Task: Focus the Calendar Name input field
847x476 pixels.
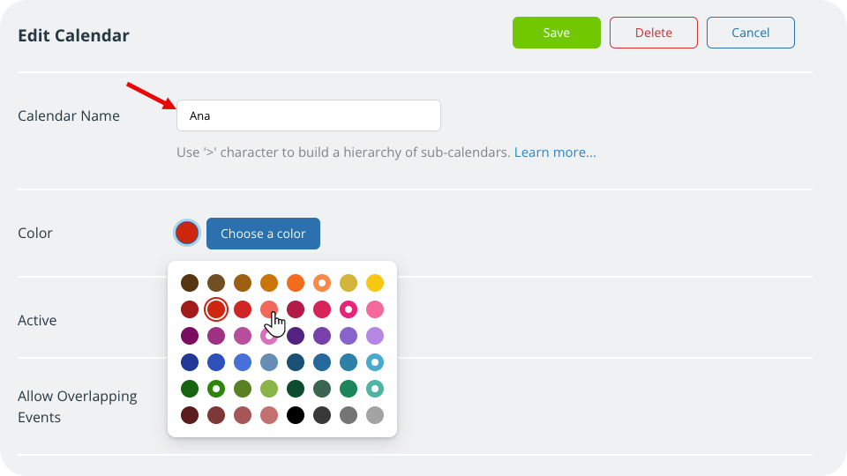Action: [308, 115]
